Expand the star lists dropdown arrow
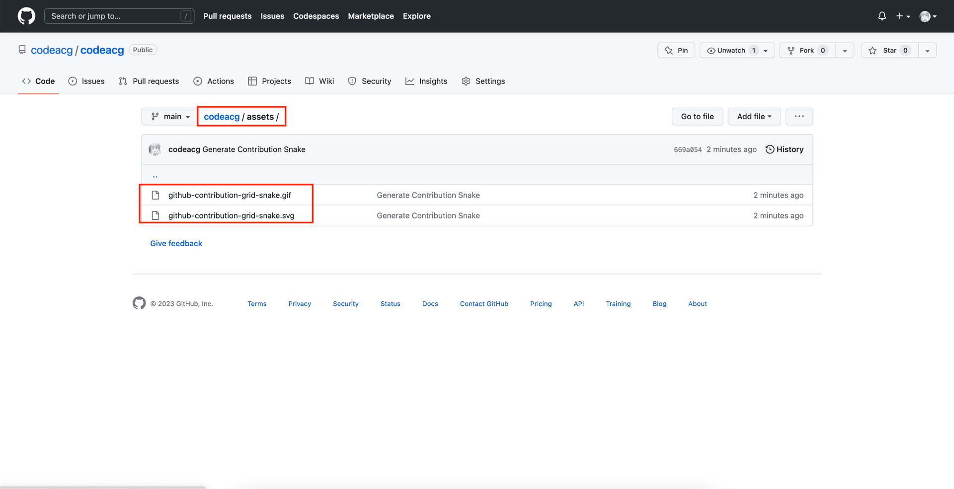Screen dimensions: 954x489 927,50
